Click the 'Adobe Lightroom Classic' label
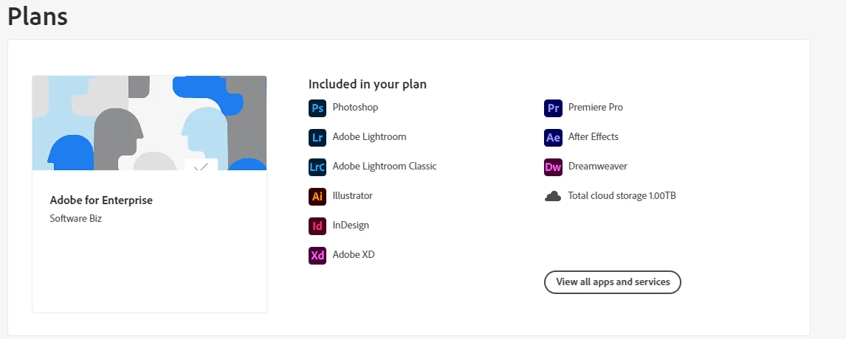Viewport: 846px width, 339px height. [384, 166]
